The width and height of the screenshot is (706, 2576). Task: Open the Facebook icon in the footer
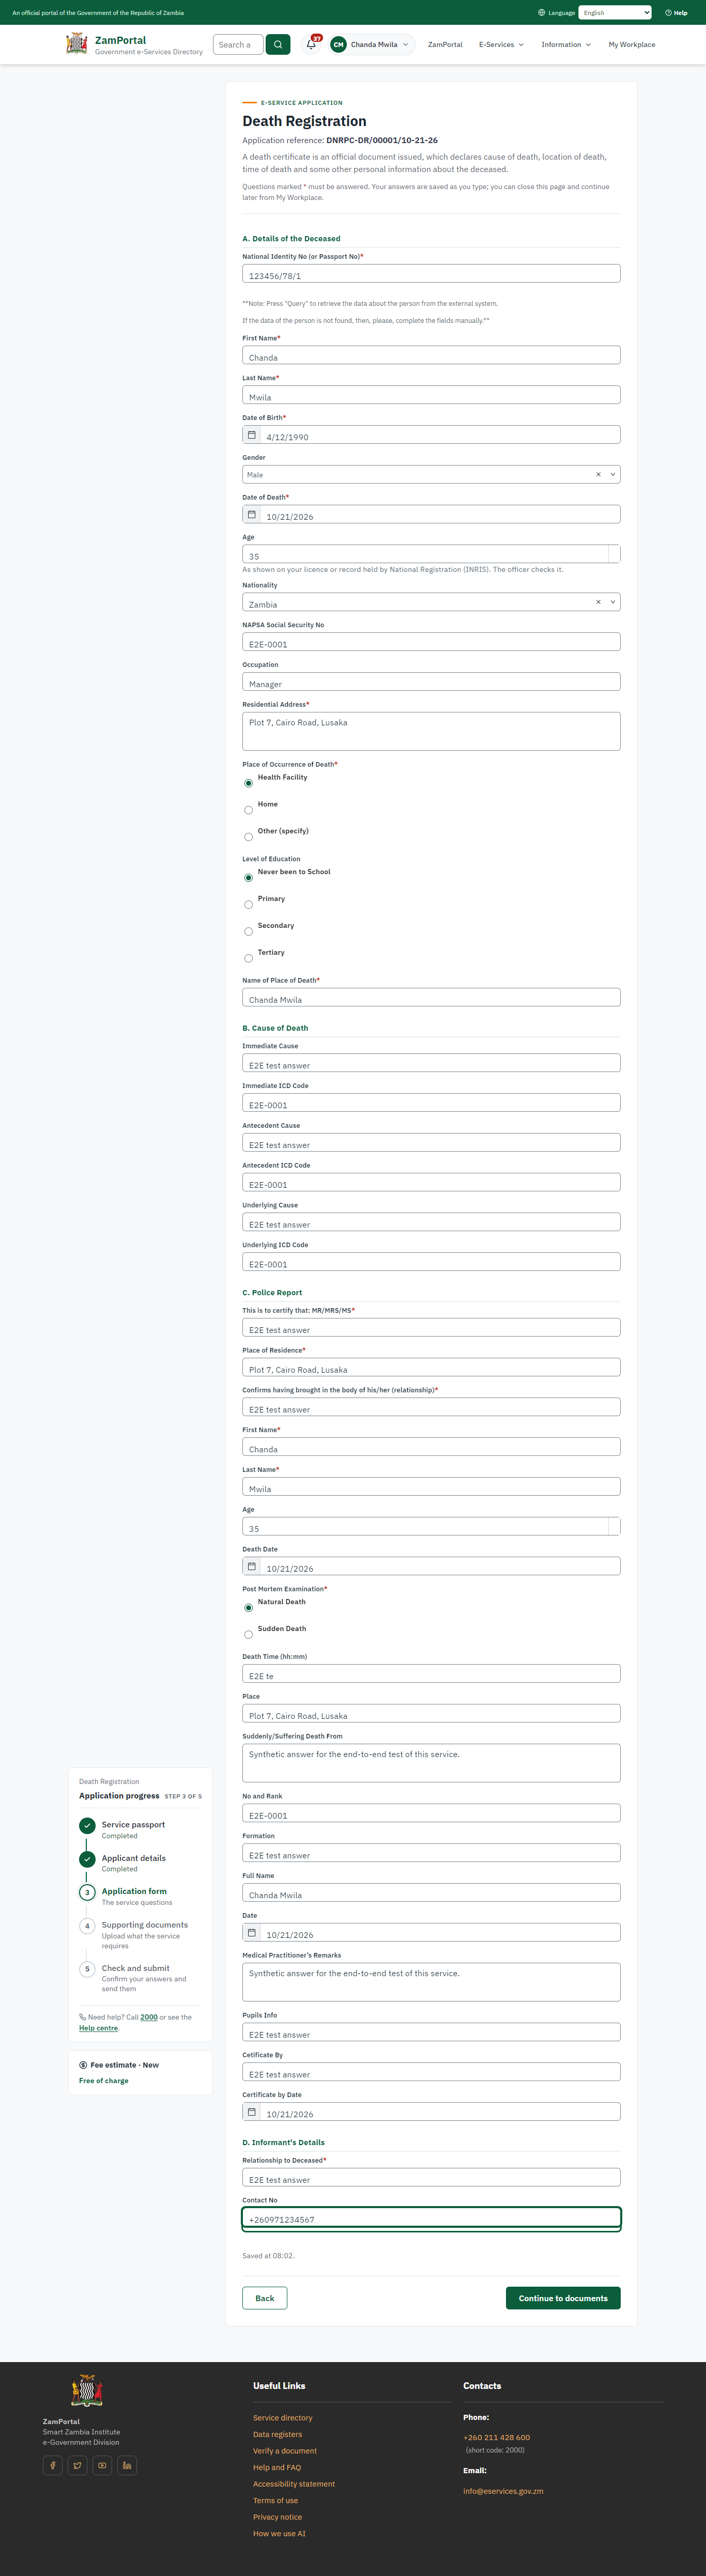point(53,2465)
